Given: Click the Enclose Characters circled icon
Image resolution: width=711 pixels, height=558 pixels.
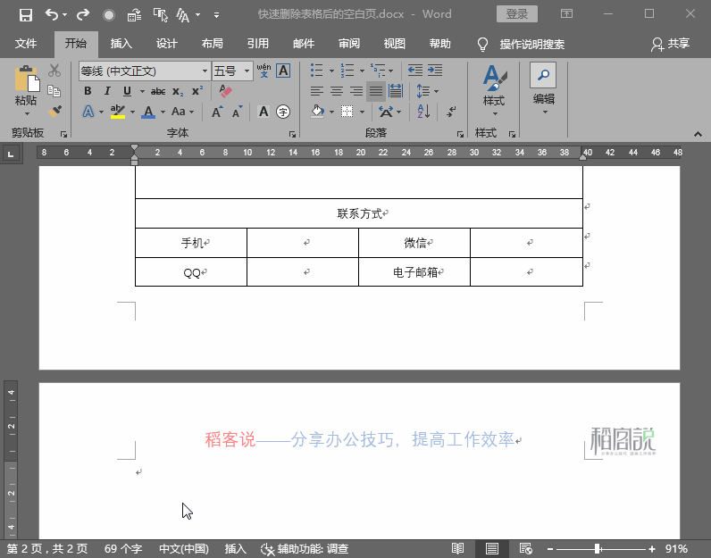Looking at the screenshot, I should click(283, 112).
